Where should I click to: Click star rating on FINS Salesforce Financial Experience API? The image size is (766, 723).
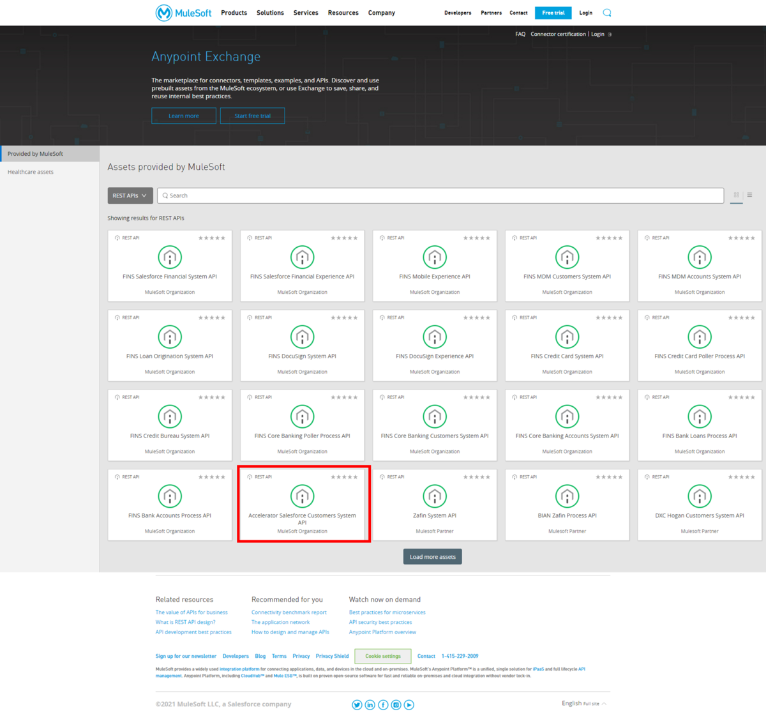click(x=344, y=238)
